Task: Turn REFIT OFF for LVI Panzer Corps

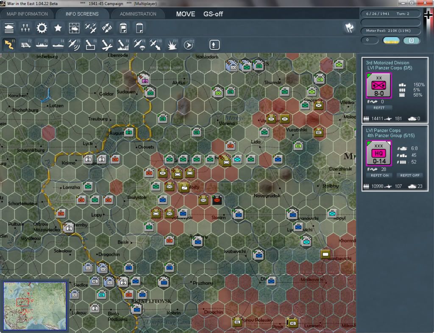Action: pyautogui.click(x=410, y=175)
